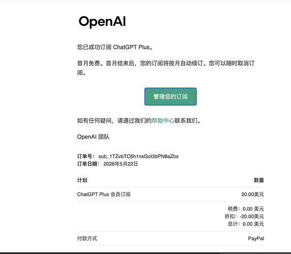Screen dimensions: 291x254
Task: Click the 折扣: -20.00美元 discount line
Action: (x=244, y=216)
